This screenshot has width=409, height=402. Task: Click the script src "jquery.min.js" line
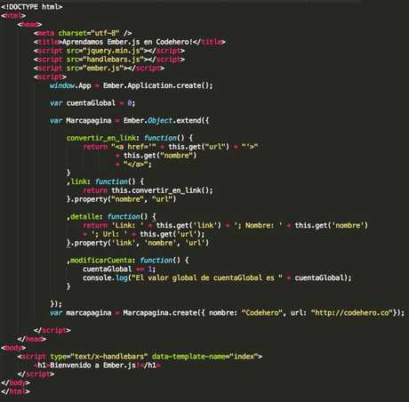coord(109,51)
